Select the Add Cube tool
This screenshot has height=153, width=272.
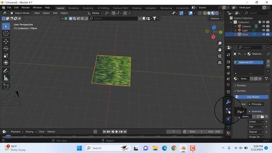(6, 86)
